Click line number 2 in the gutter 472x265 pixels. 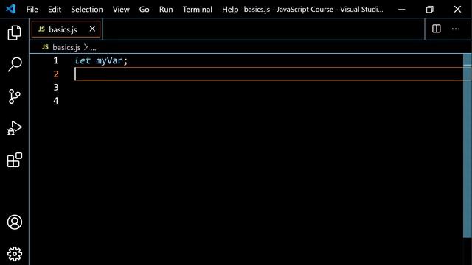[56, 74]
